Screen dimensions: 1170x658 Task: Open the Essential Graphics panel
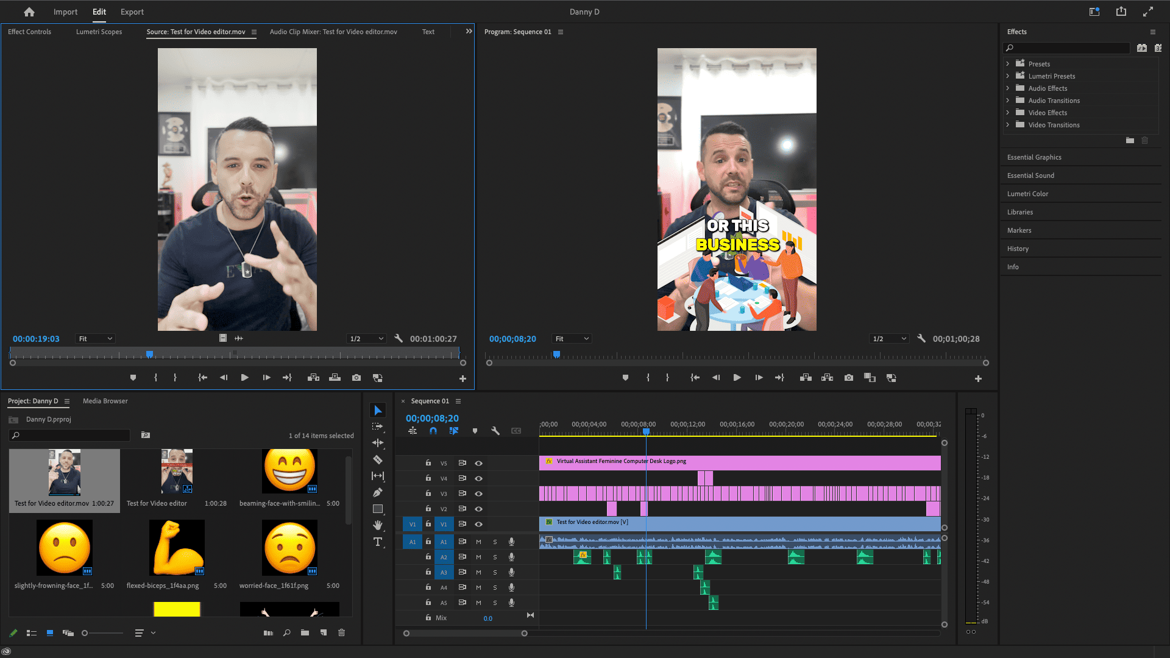tap(1034, 157)
